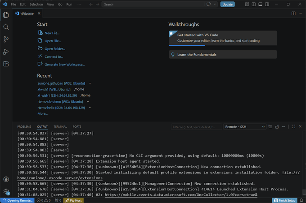Viewport: 306px width, 203px height.
Task: Open the Explorer view in activity bar
Action: (x=6, y=15)
